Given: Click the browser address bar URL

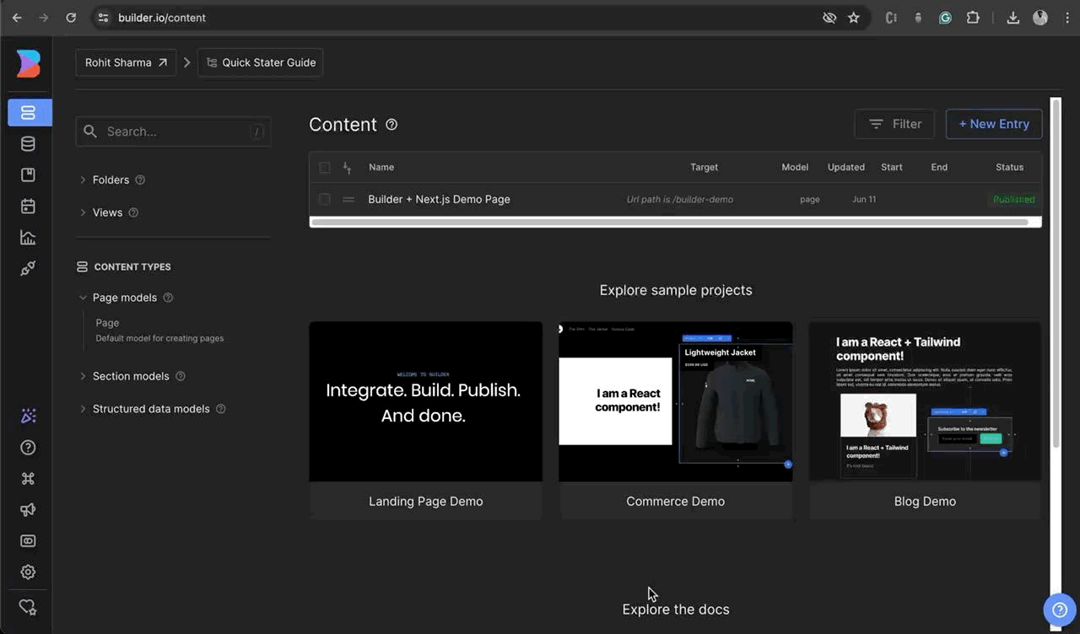Looking at the screenshot, I should coord(162,18).
